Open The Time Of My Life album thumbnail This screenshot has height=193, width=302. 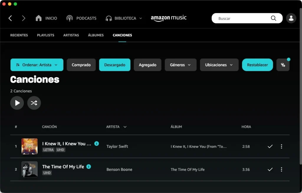(29, 169)
